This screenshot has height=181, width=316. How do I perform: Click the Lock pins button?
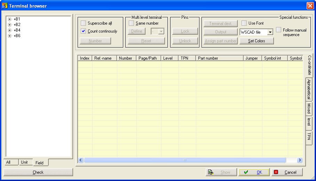coord(185,31)
